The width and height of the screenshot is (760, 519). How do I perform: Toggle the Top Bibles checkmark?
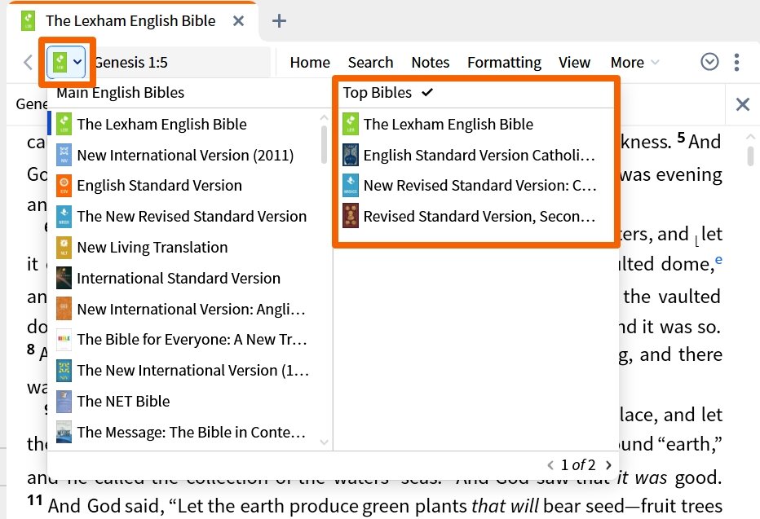(x=427, y=92)
